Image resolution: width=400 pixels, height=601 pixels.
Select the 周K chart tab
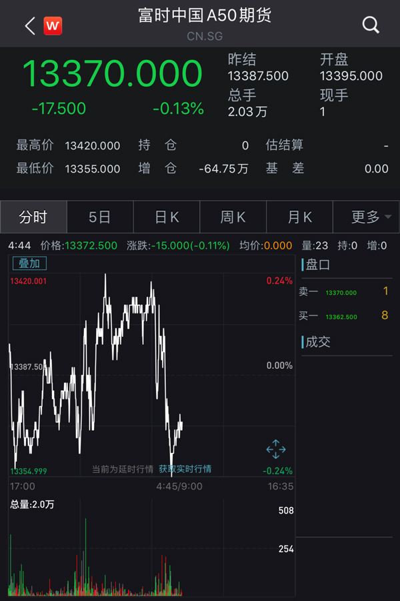tap(233, 217)
